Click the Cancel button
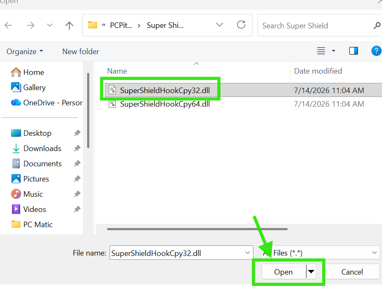This screenshot has height=286, width=382. tap(352, 272)
